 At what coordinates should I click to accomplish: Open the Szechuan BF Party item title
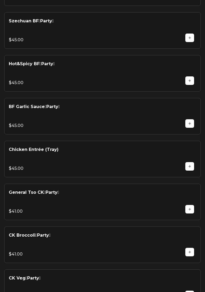[x=31, y=21]
